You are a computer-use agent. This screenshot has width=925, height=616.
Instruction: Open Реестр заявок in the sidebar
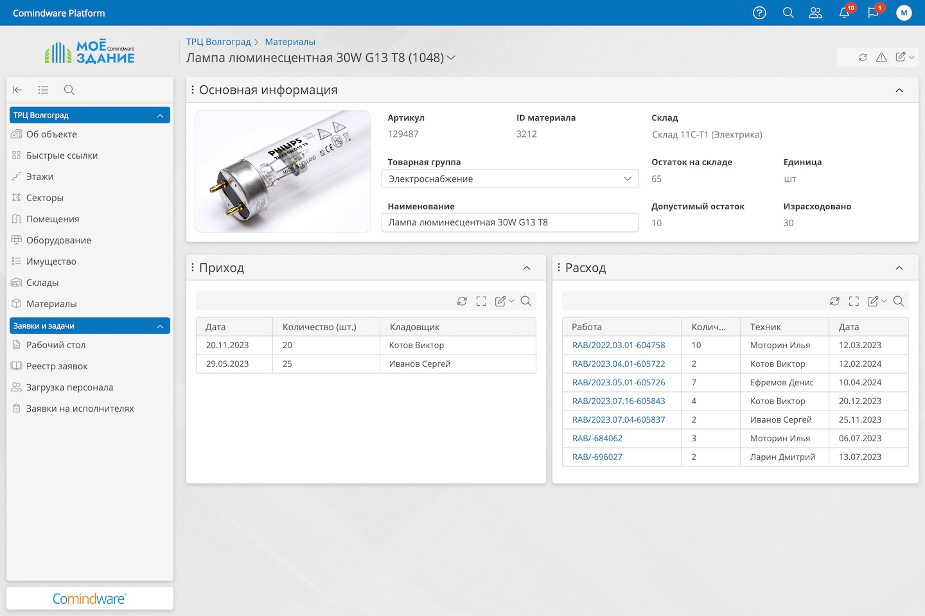57,366
